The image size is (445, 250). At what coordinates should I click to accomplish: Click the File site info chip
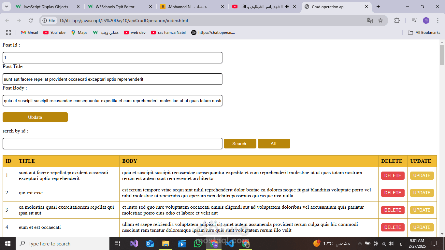(49, 21)
